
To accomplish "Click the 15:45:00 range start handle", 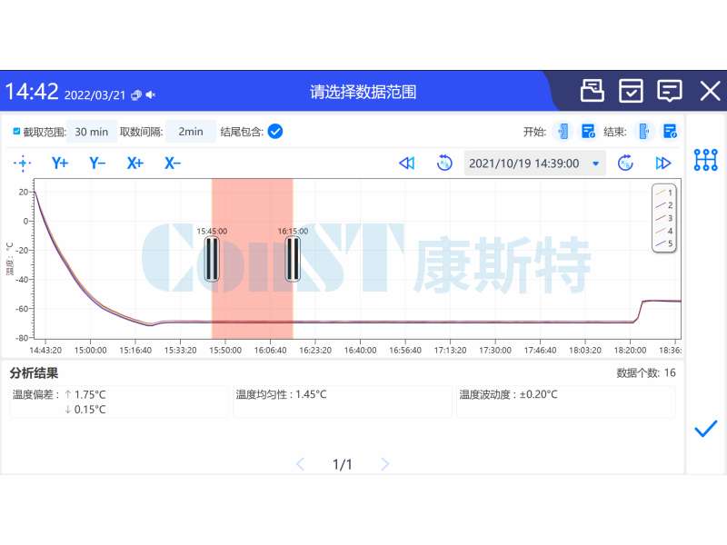I will pos(212,259).
